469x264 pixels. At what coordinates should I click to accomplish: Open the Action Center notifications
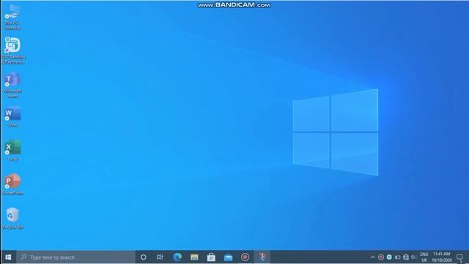[459, 257]
